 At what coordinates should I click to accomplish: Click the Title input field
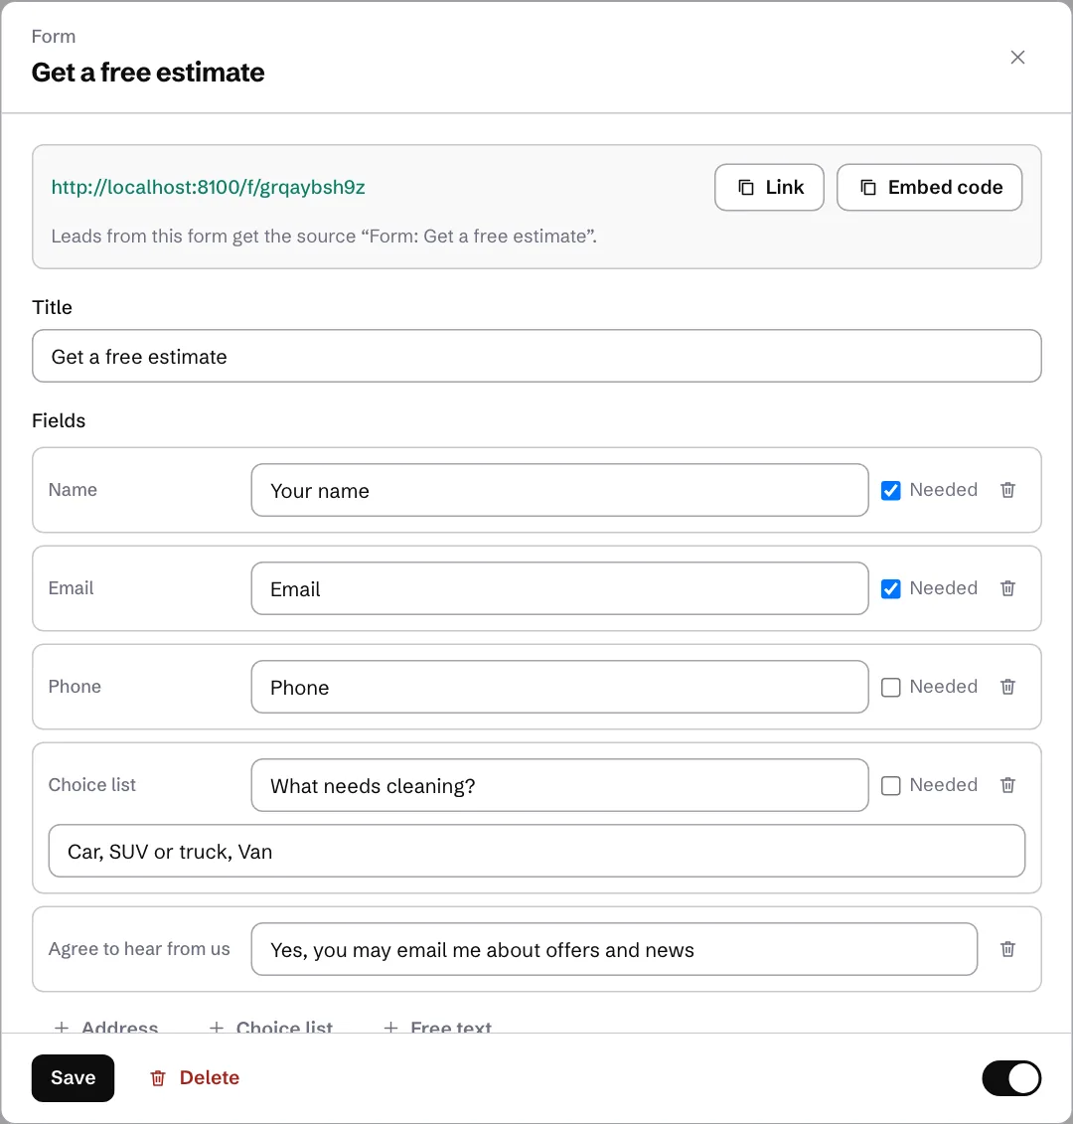coord(536,356)
